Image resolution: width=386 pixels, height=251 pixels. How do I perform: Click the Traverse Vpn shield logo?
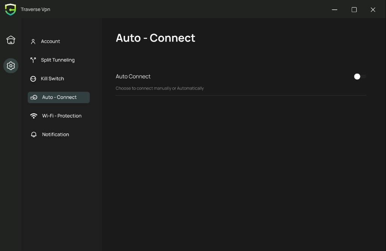[x=10, y=9]
